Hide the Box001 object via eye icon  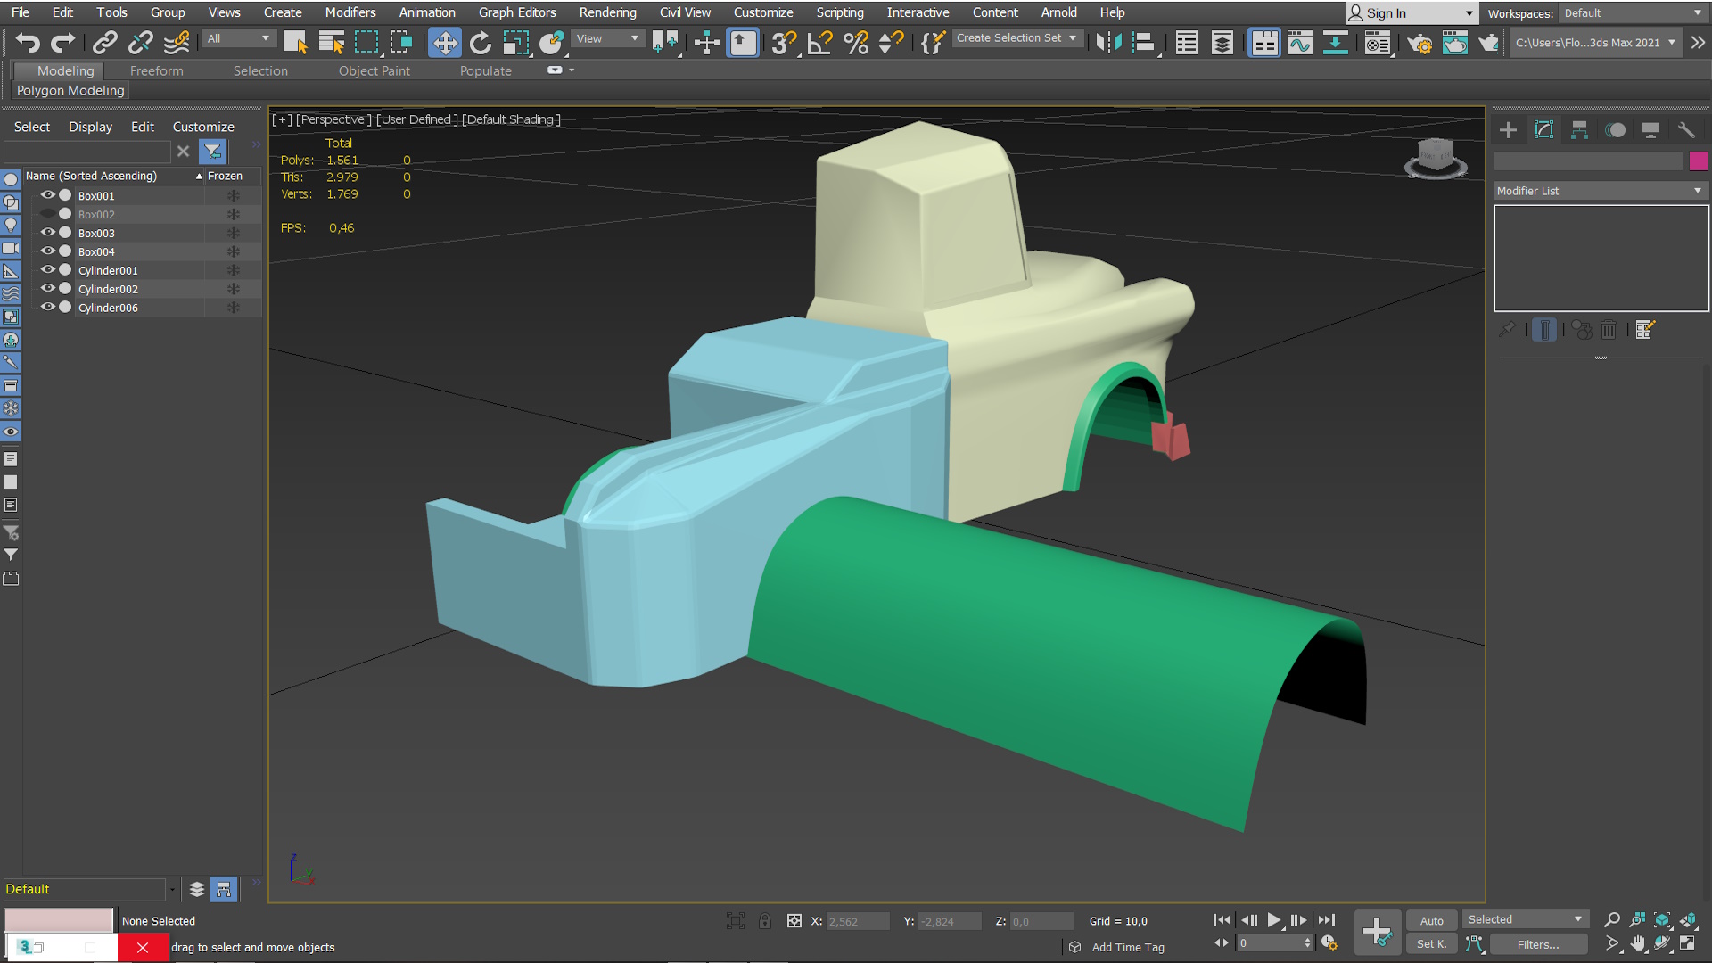(48, 195)
